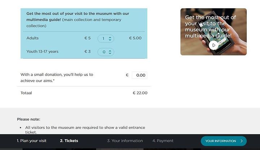
Task: Open the Payment step
Action: [163, 141]
